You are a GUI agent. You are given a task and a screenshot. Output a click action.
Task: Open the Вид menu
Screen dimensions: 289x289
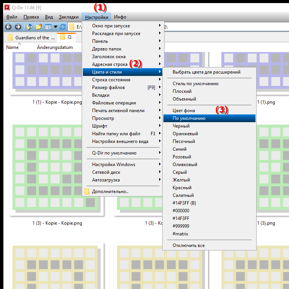[49, 17]
